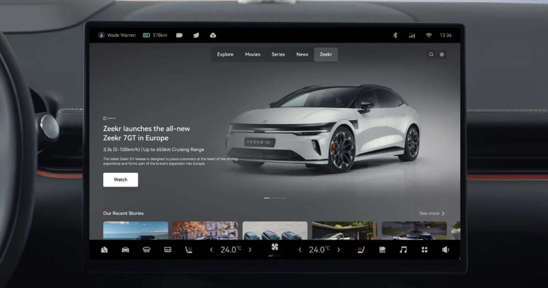Switch to the News tab
Screen dimensions: 548x288
pos(302,54)
